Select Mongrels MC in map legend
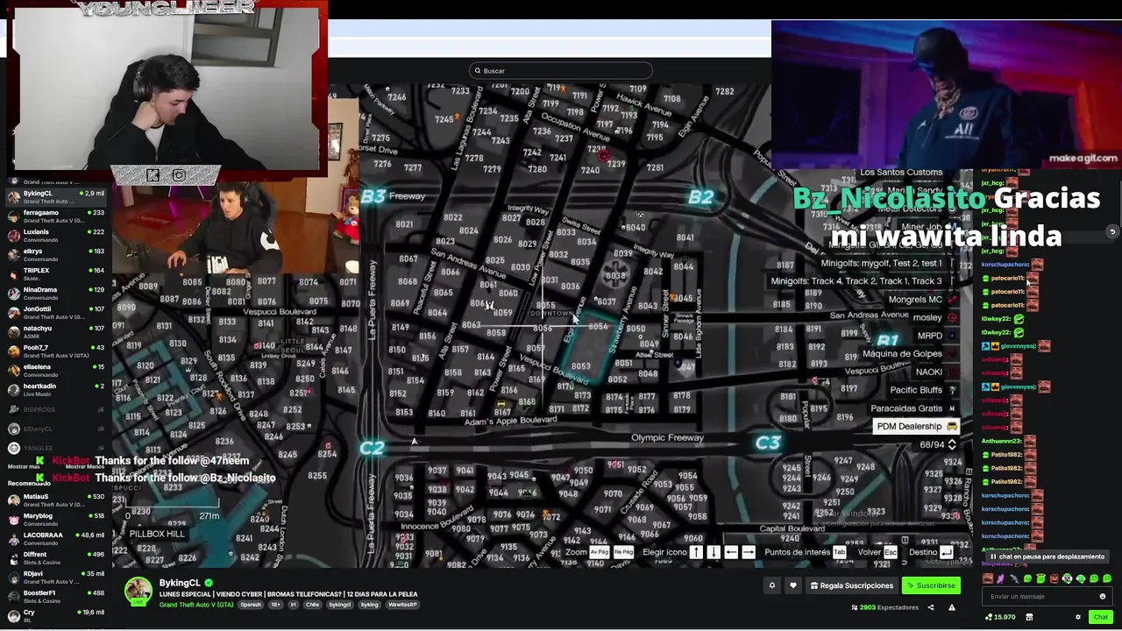Viewport: 1122px width, 631px height. pyautogui.click(x=922, y=300)
